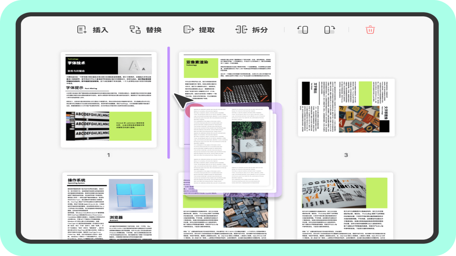Select the rotated page 3 thumbnail
This screenshot has width=456, height=256.
pos(346,107)
